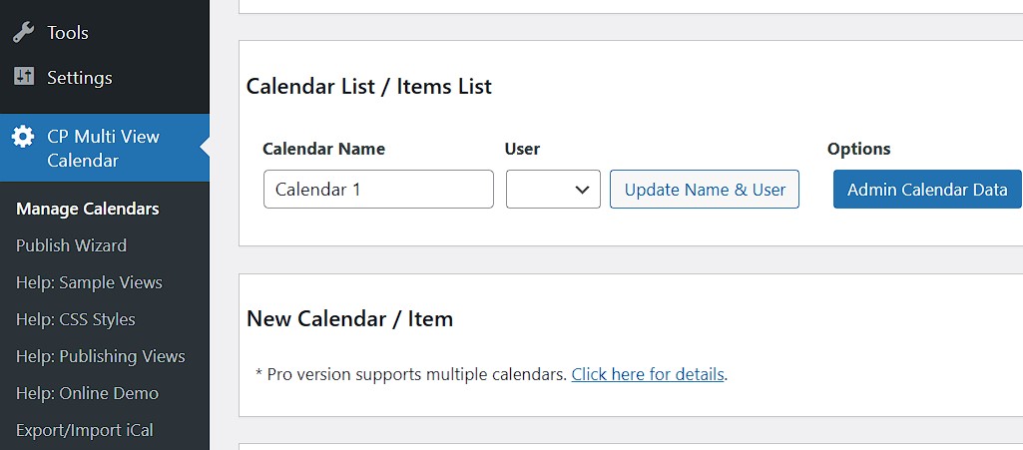
Task: Open the Publish Wizard page
Action: point(71,245)
